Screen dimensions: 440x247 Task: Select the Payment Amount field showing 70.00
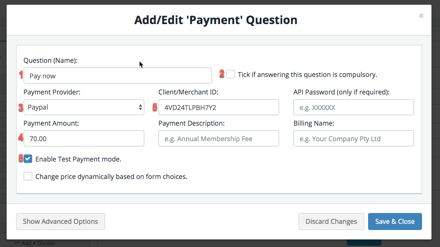coord(84,138)
